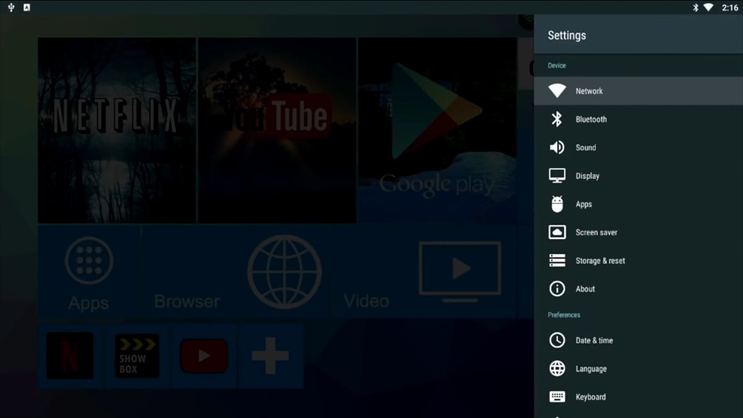Open the Video player tile
Viewport: 743px width, 418px height.
(x=459, y=271)
